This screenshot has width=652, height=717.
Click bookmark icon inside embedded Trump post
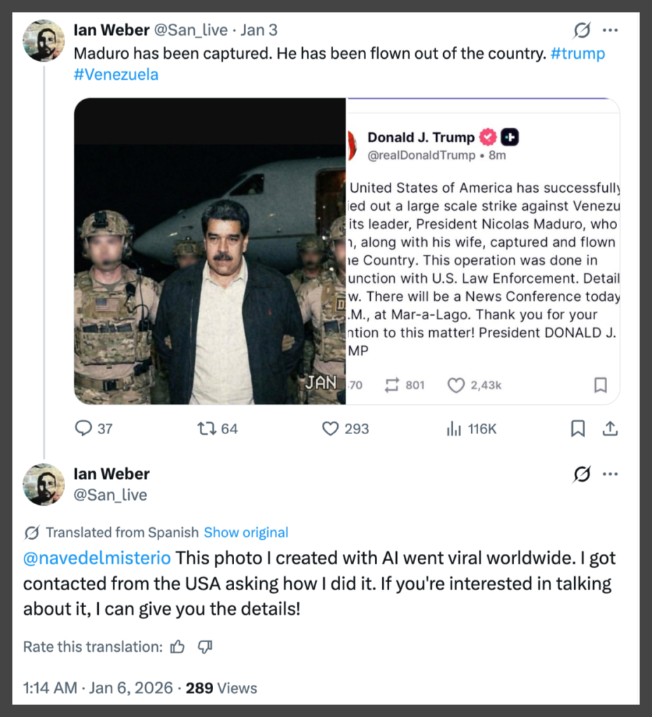click(x=600, y=384)
